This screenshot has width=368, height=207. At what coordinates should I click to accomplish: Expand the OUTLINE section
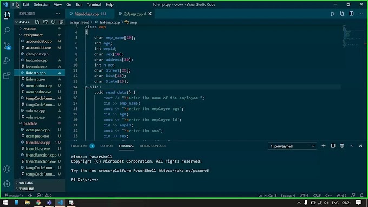26,183
